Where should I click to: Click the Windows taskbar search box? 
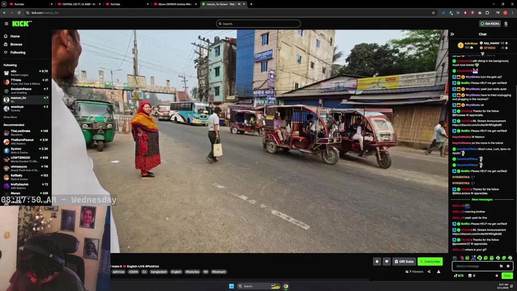(x=258, y=286)
